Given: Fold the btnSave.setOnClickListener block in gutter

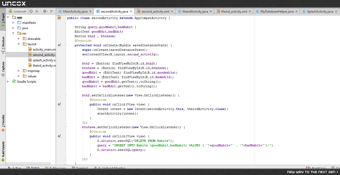Looking at the screenshot, I should 66,127.
